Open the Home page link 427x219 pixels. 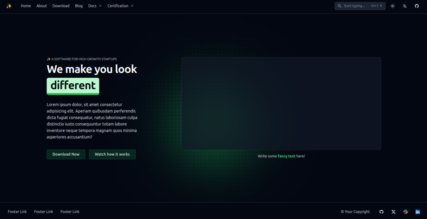(x=26, y=6)
